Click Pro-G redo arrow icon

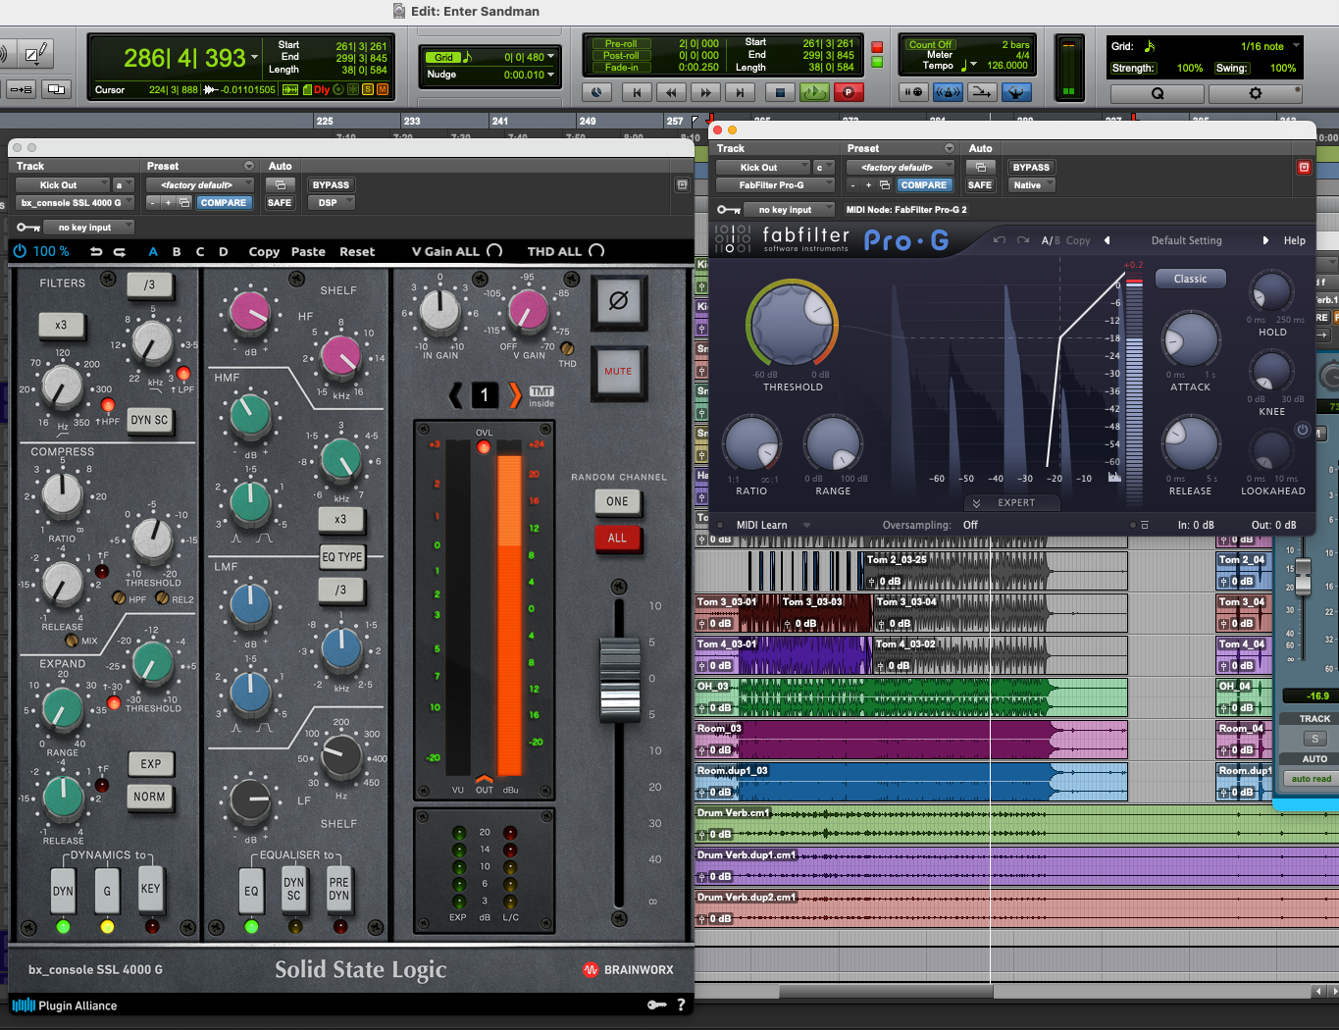coord(1022,240)
